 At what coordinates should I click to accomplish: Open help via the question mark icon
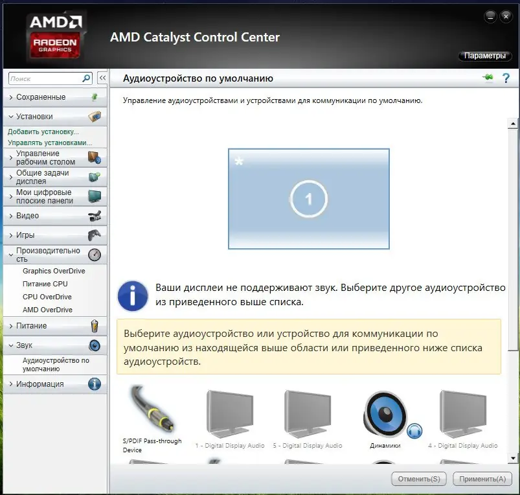click(506, 78)
